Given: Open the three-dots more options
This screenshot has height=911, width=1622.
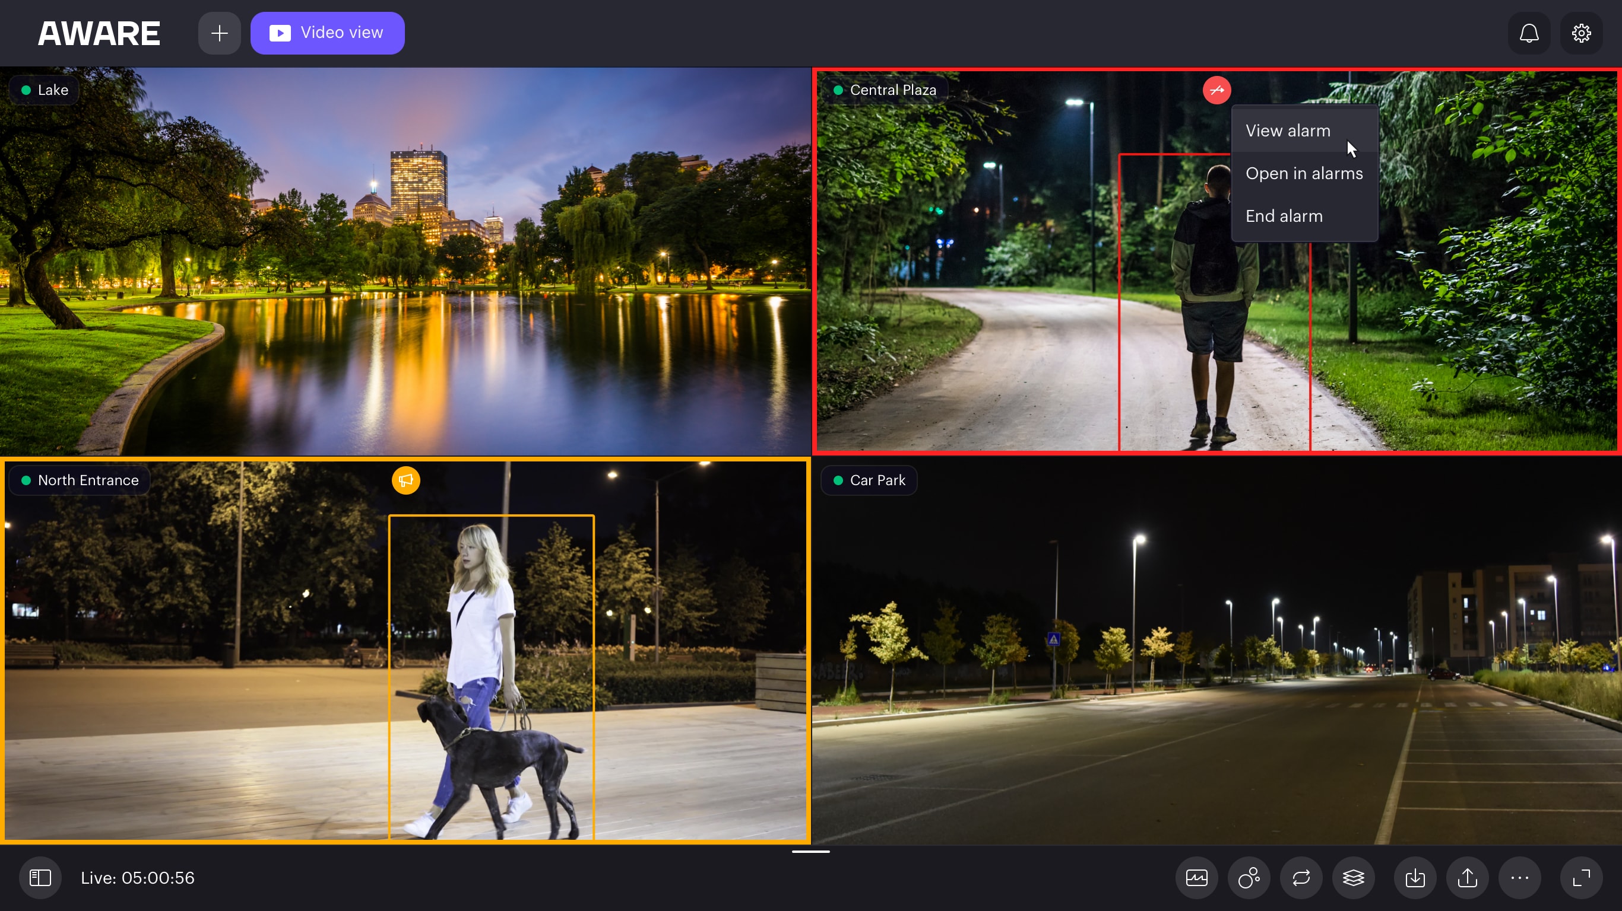Looking at the screenshot, I should coord(1519,877).
